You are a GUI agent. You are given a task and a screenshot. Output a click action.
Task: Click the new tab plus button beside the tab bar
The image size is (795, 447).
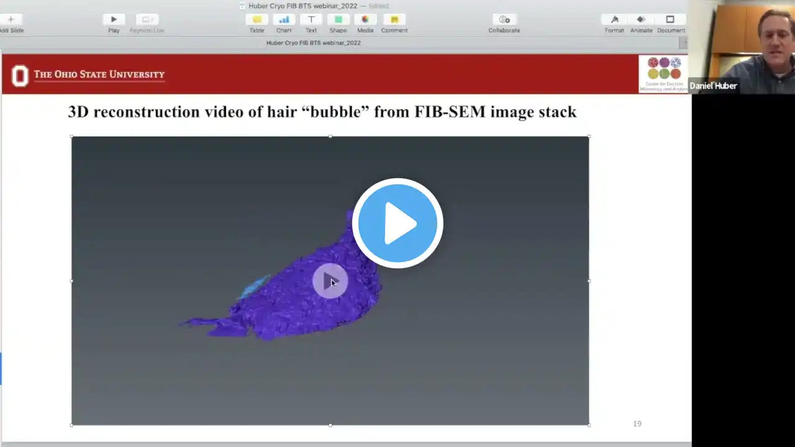point(684,43)
